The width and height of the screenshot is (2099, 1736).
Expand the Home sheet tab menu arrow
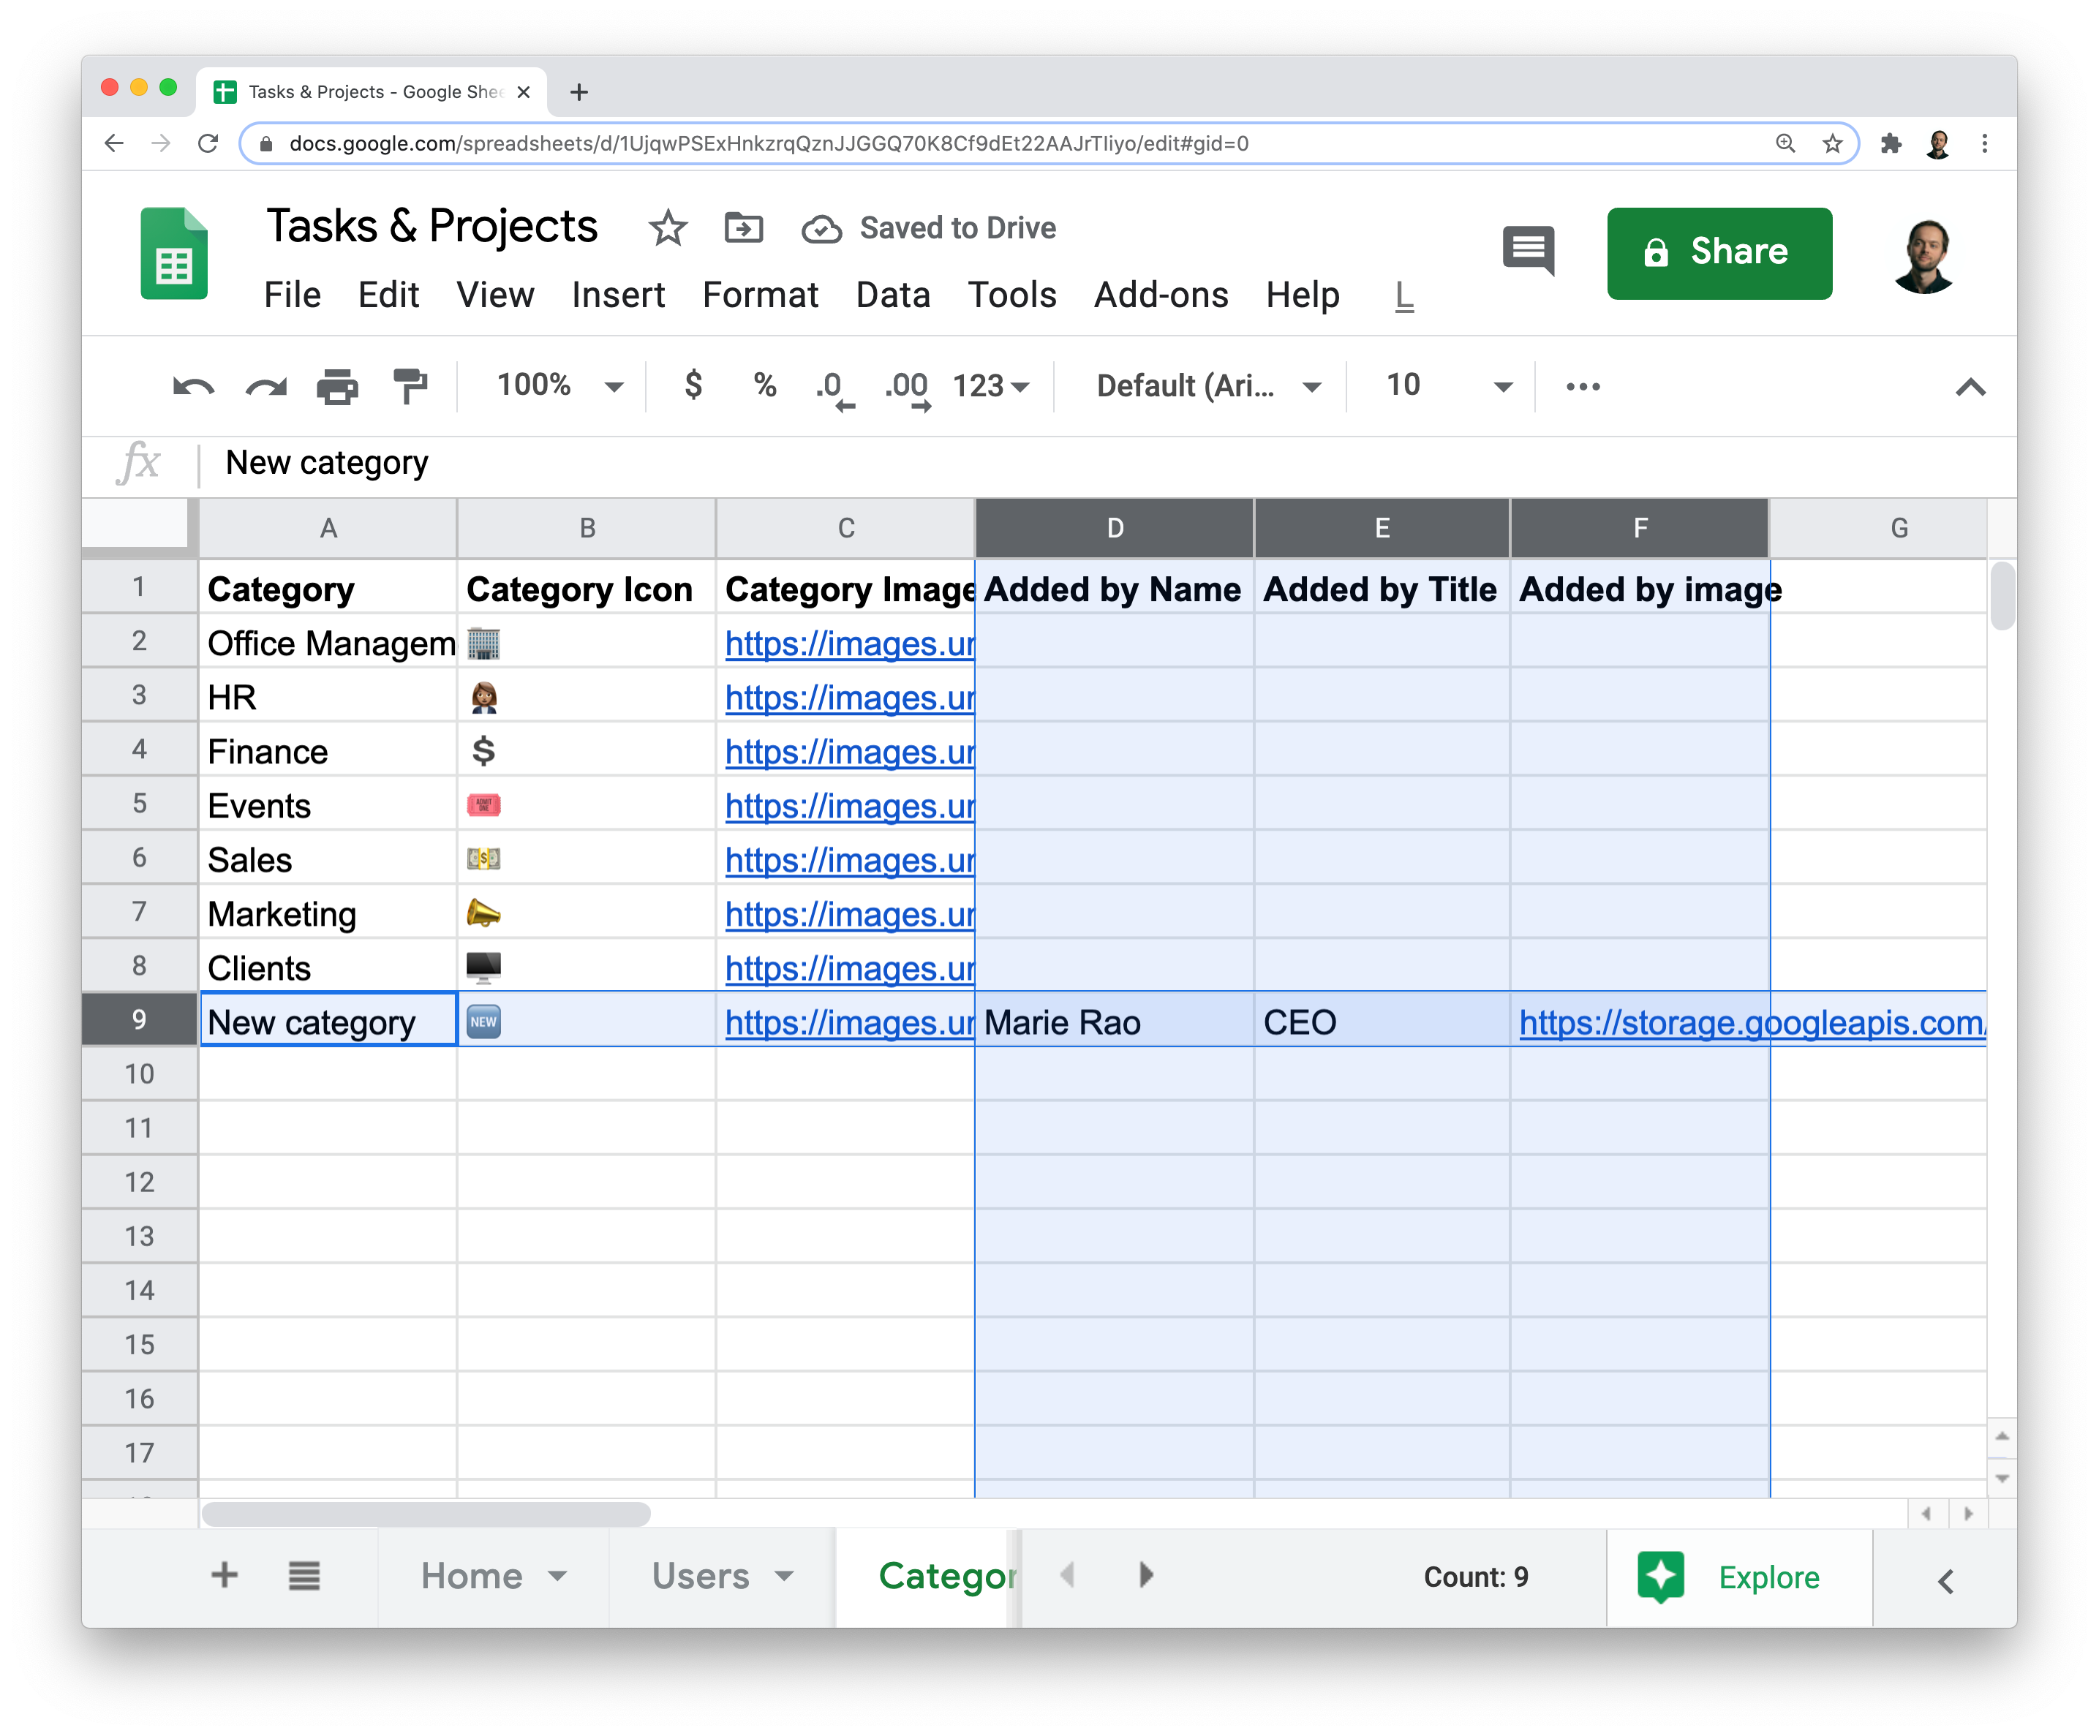558,1576
